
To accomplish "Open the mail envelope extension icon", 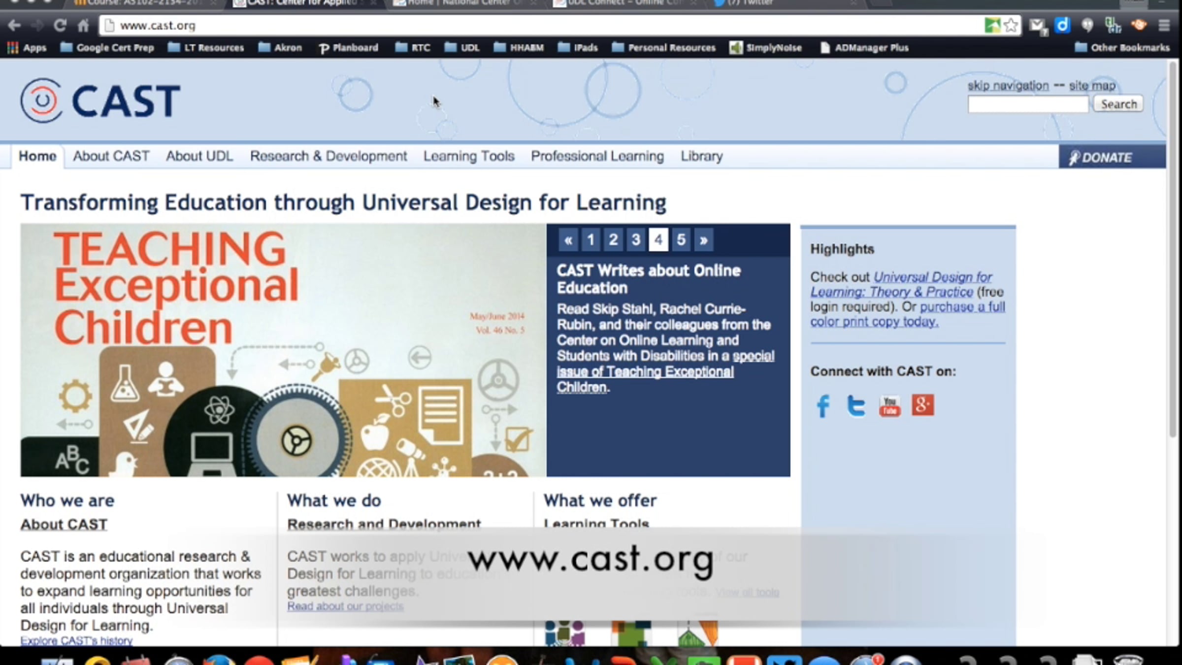I will tap(1038, 26).
